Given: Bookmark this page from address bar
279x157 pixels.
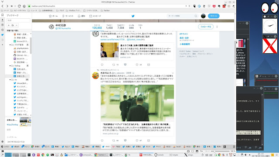Looking at the screenshot, I should 189,6.
